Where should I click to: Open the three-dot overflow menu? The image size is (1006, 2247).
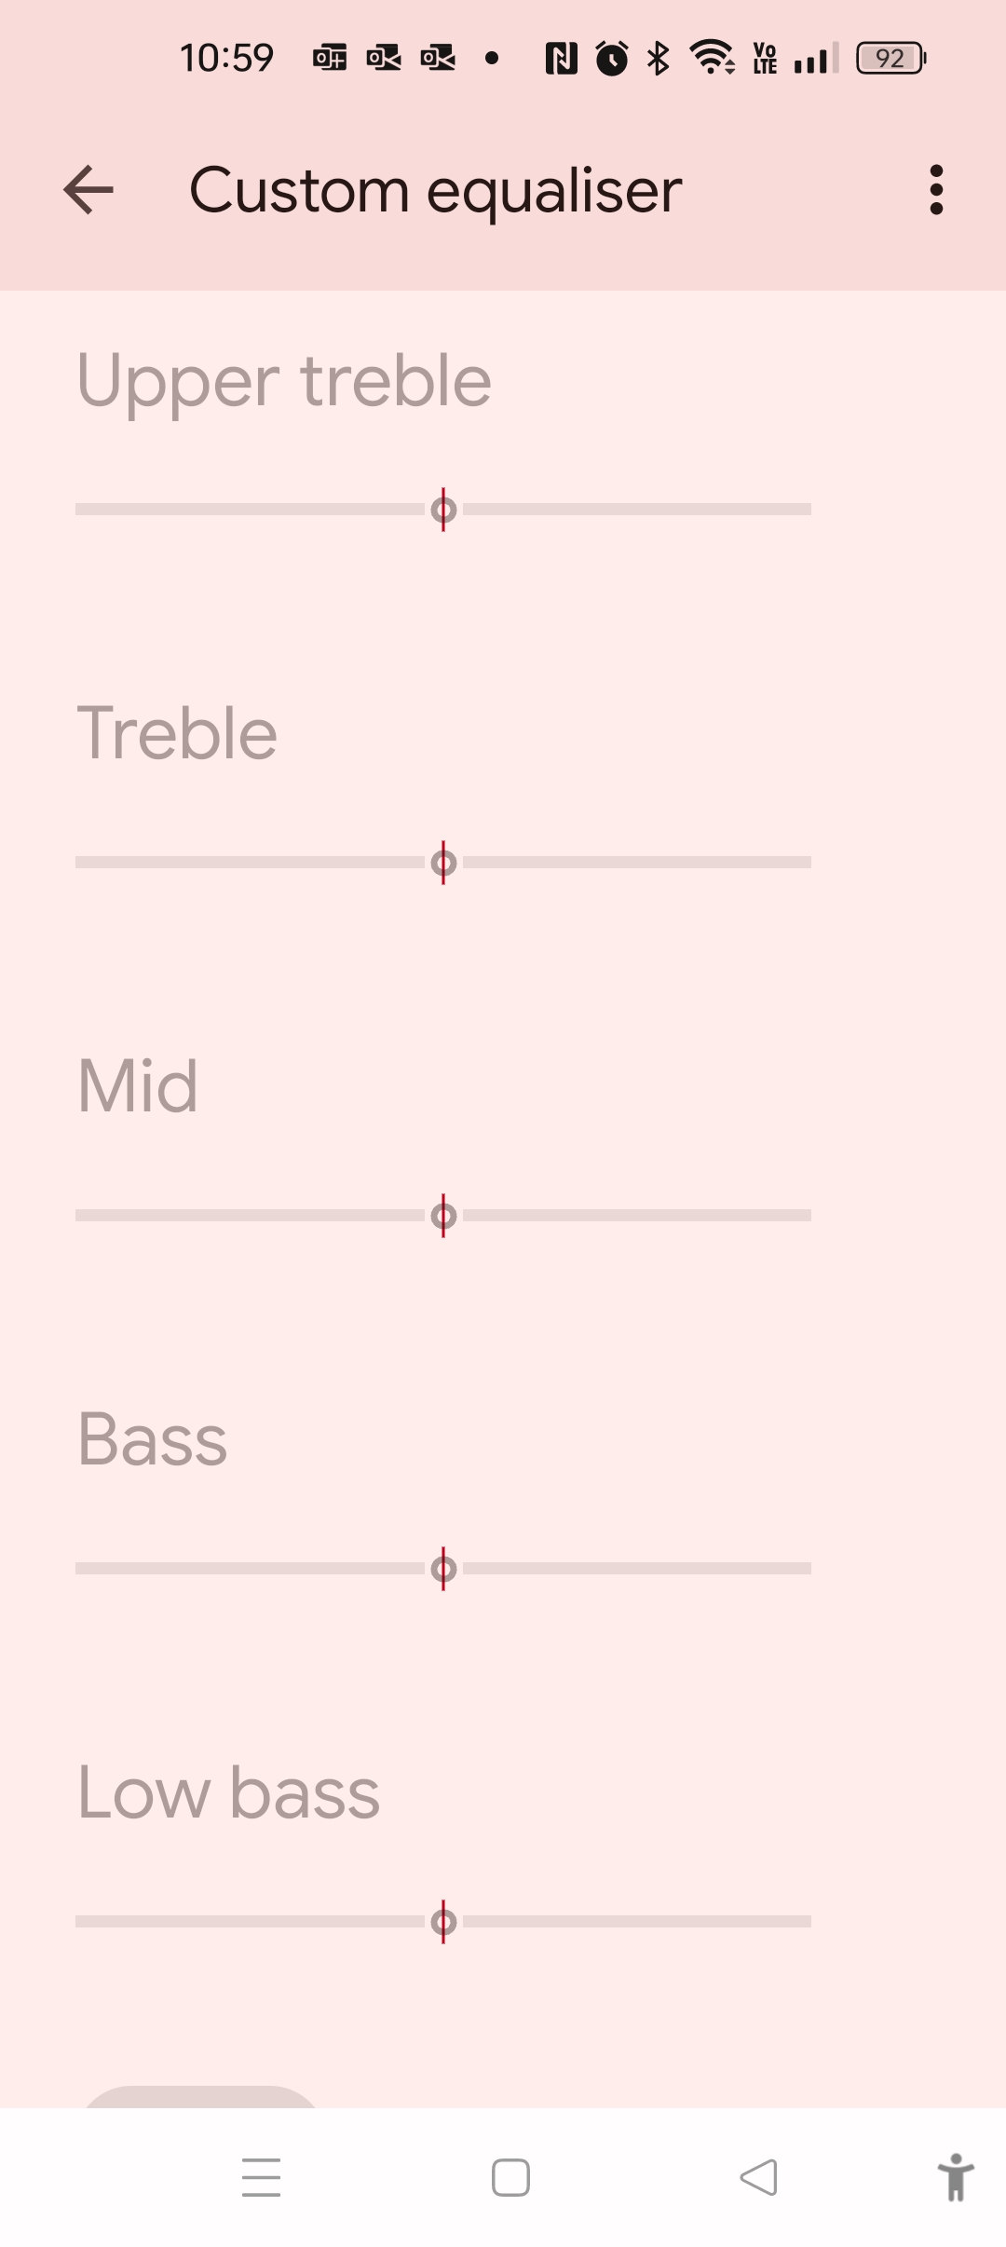coord(936,190)
